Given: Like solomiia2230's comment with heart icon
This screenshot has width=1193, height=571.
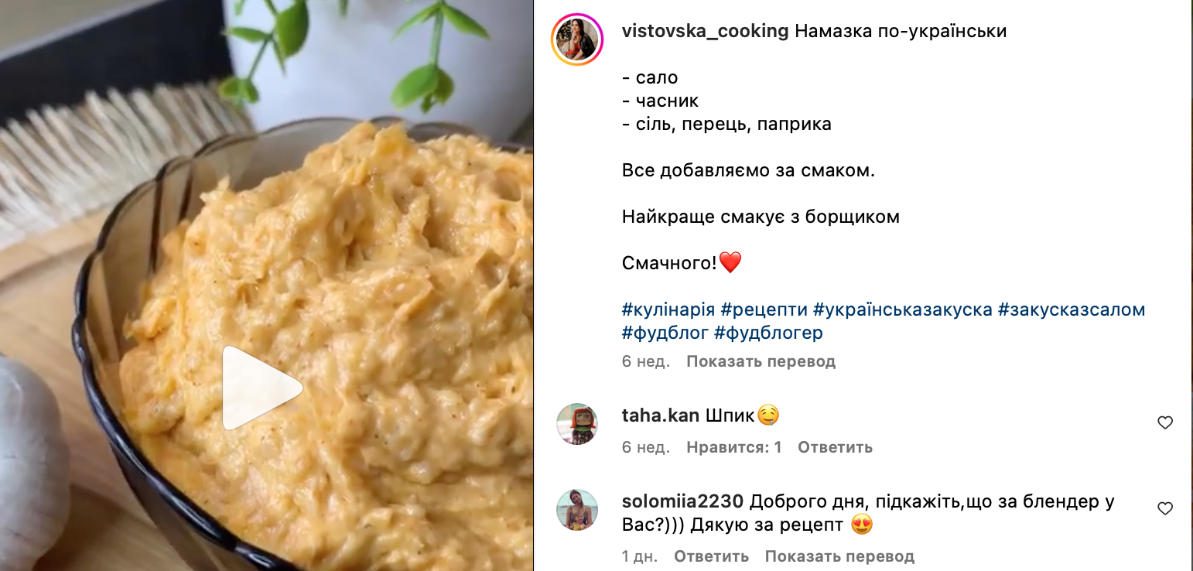Looking at the screenshot, I should pyautogui.click(x=1165, y=508).
